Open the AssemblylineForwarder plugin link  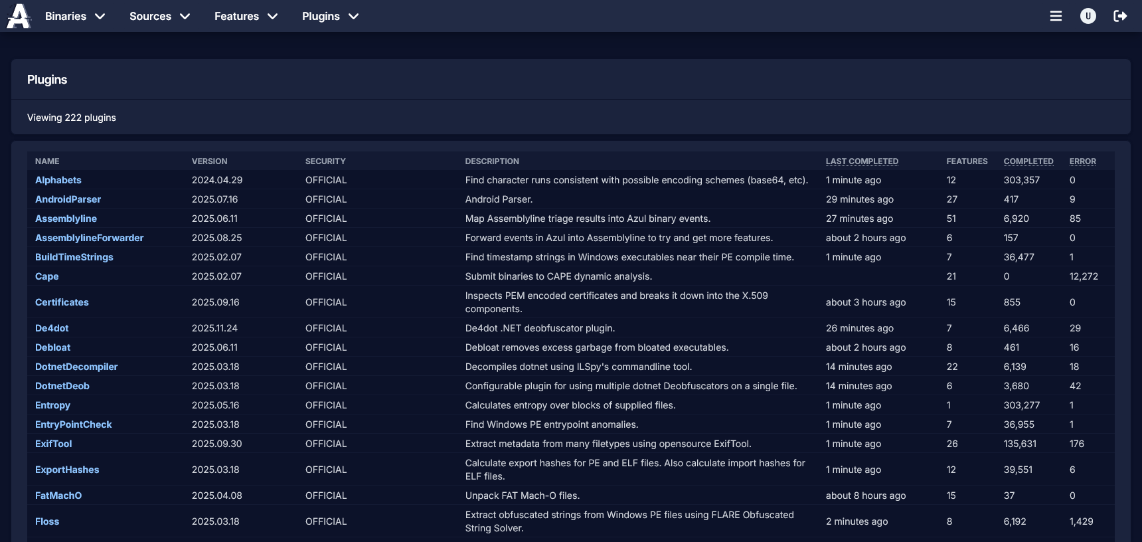[89, 238]
